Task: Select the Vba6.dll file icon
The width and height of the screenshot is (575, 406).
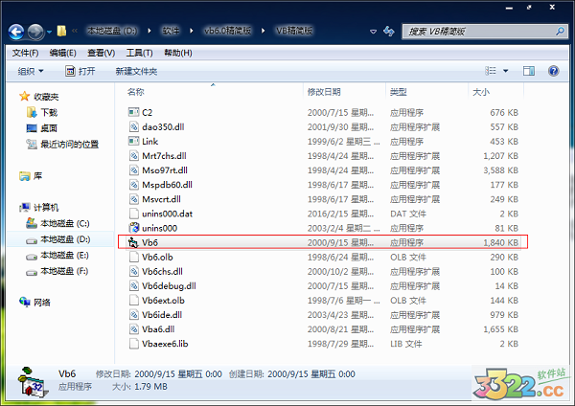Action: click(x=133, y=329)
